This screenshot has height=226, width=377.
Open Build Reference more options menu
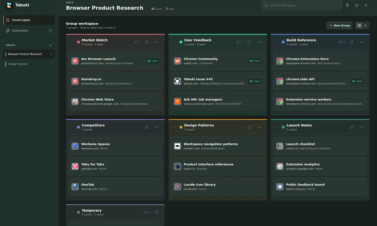click(361, 42)
